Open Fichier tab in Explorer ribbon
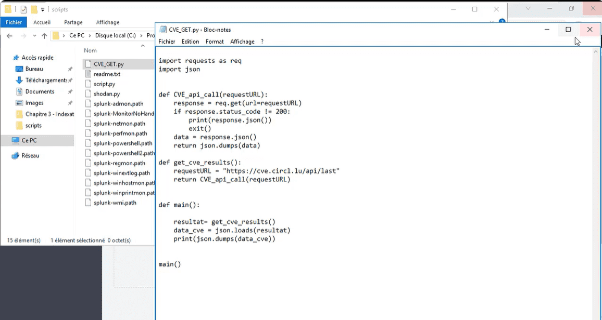The width and height of the screenshot is (602, 320). click(x=14, y=22)
